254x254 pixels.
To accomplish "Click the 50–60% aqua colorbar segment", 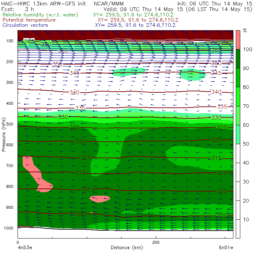I will 238,135.
